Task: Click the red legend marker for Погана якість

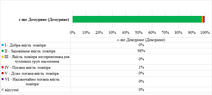Action: click(x=2, y=67)
